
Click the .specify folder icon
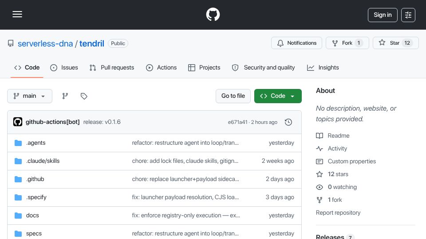[x=18, y=197]
